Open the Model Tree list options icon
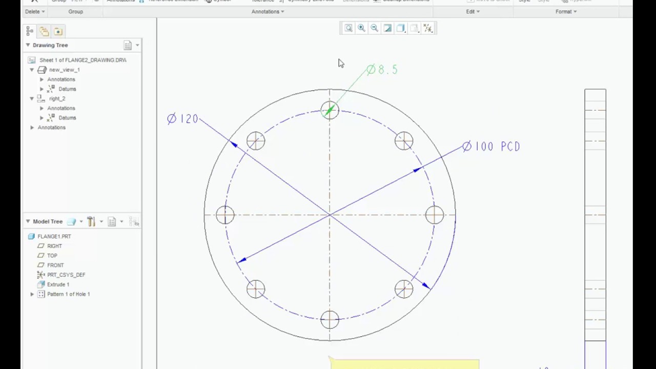The image size is (656, 369). point(112,221)
